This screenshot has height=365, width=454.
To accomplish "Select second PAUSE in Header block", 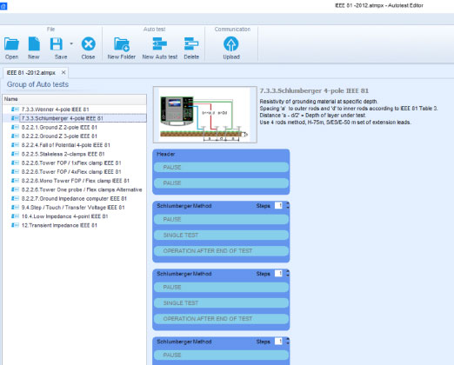I will point(221,183).
